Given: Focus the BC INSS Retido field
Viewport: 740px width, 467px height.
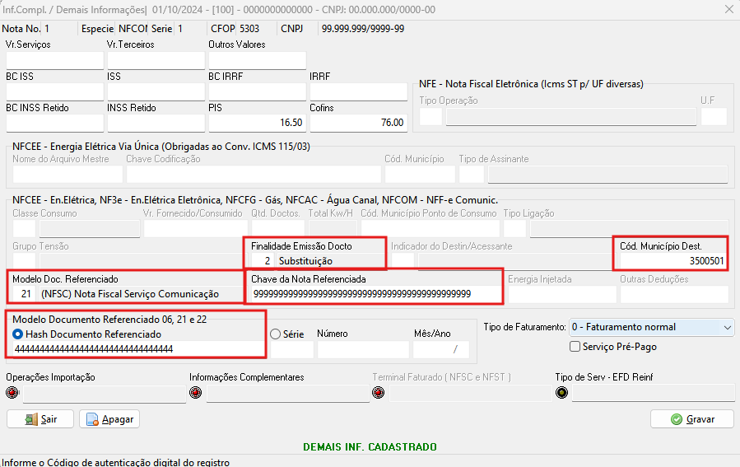Looking at the screenshot, I should pyautogui.click(x=55, y=123).
